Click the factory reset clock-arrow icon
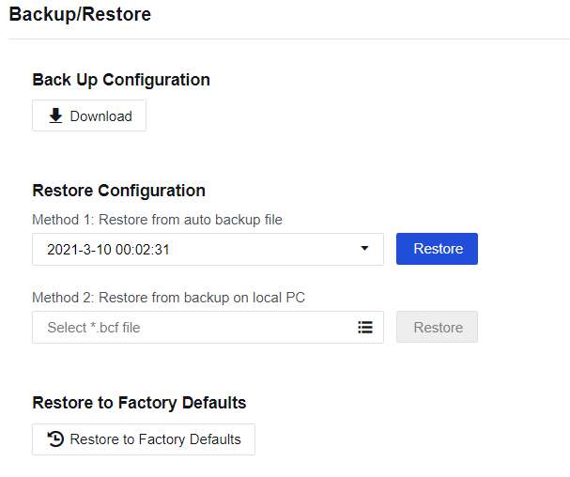Viewport: 570px width, 477px height. (55, 439)
